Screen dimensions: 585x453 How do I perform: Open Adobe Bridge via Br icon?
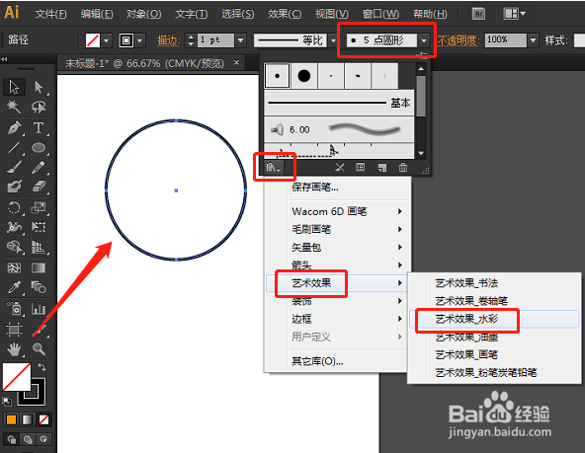[x=478, y=14]
